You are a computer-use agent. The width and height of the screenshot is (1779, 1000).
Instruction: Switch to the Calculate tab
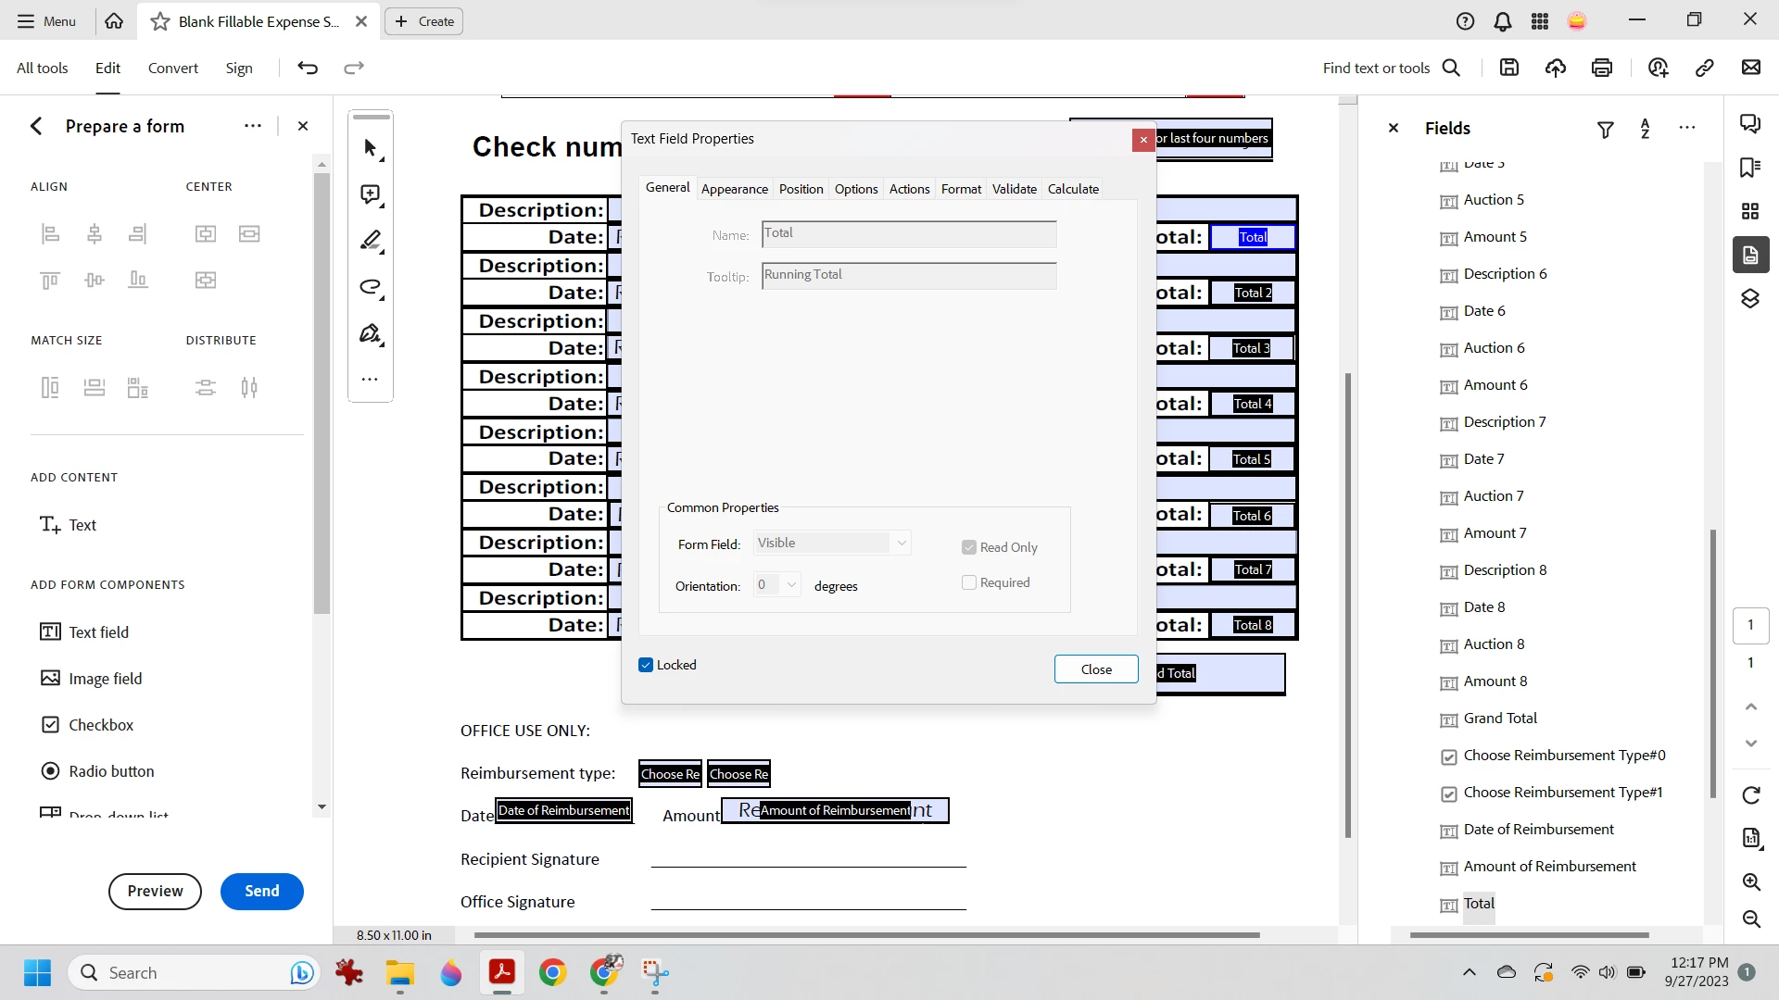pyautogui.click(x=1073, y=189)
